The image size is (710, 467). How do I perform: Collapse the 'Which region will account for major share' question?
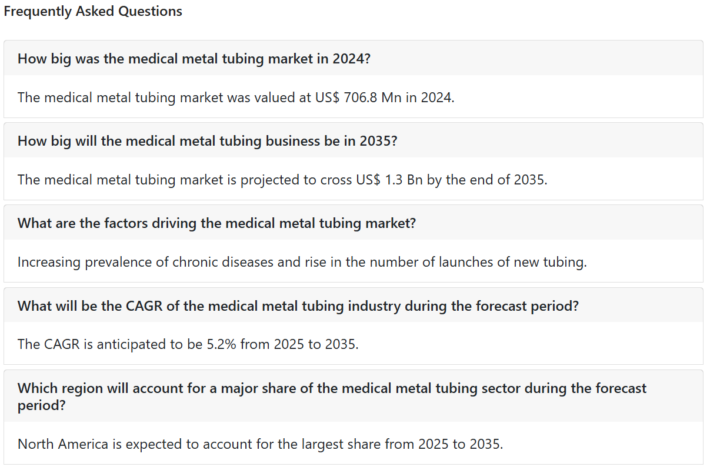tap(353, 396)
